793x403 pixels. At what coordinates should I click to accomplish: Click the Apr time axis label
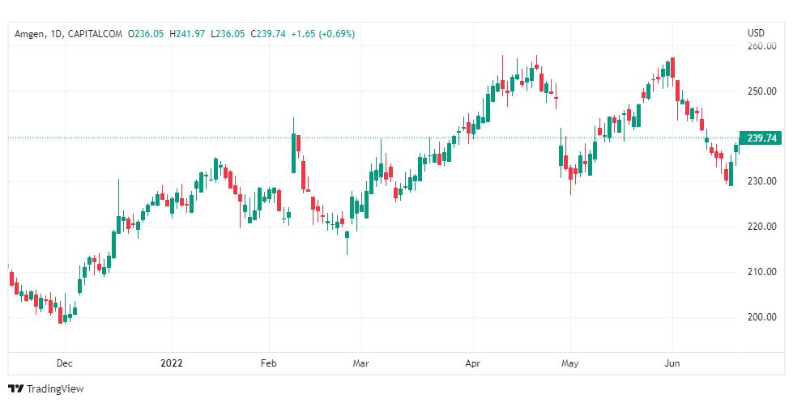coord(473,363)
